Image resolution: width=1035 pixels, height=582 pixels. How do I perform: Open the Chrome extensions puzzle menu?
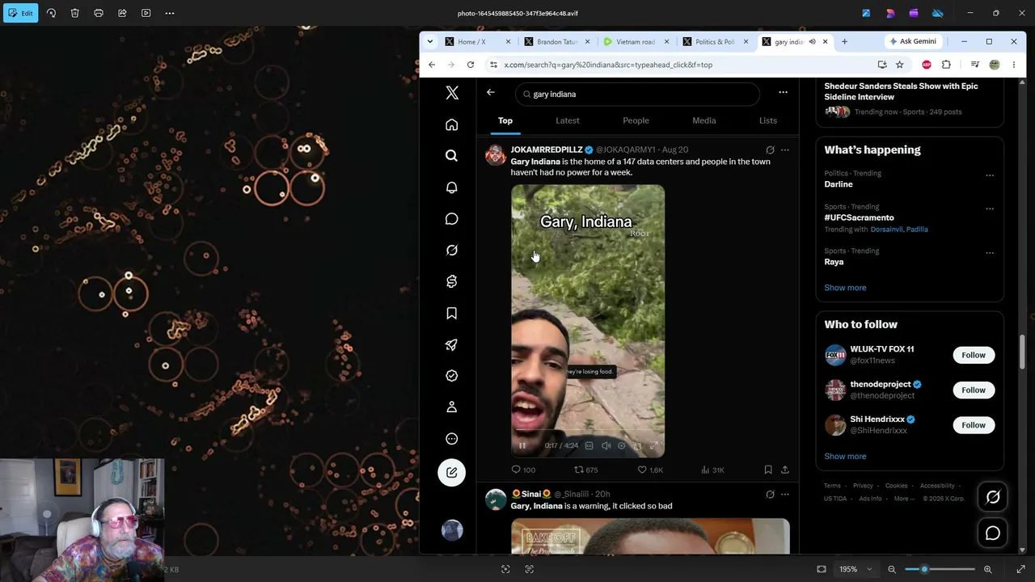(946, 65)
